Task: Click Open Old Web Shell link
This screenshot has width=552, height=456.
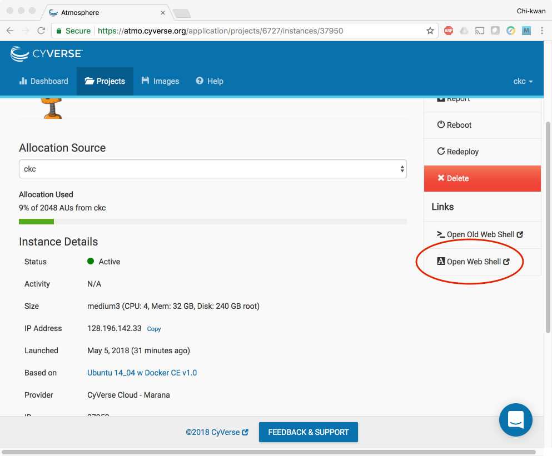Action: (x=480, y=235)
